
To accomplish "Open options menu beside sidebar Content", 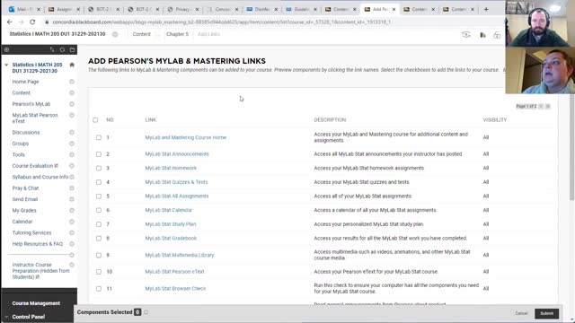I will pyautogui.click(x=72, y=93).
